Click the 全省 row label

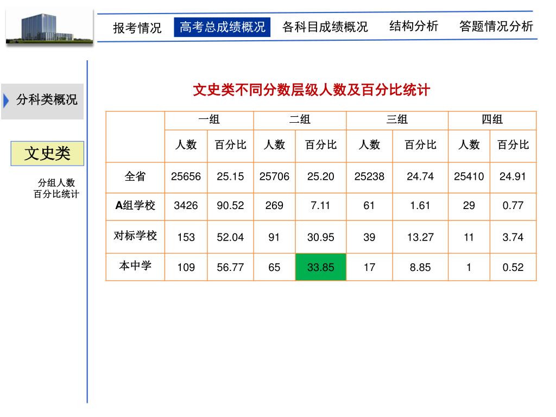coord(135,178)
